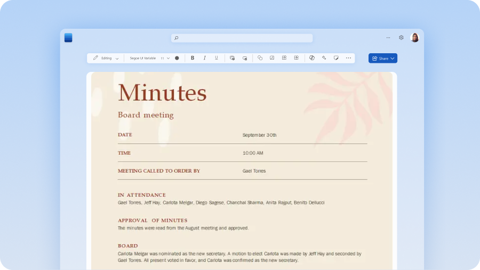Toggle bold formatting
Screen dimensions: 480x270
193,58
